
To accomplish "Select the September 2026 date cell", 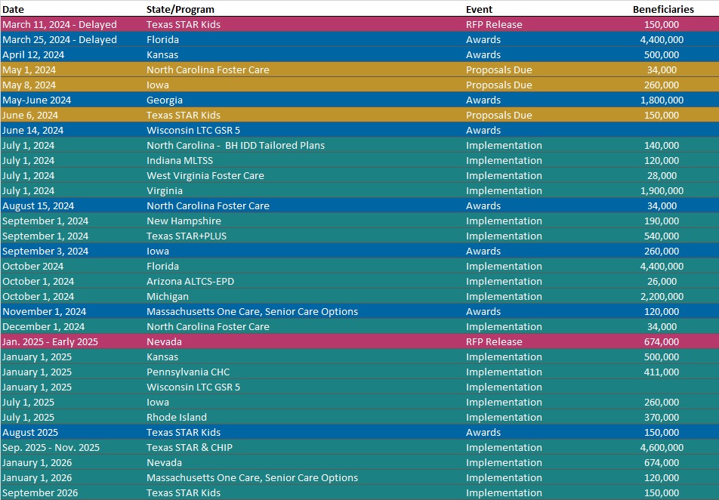I will (x=40, y=492).
